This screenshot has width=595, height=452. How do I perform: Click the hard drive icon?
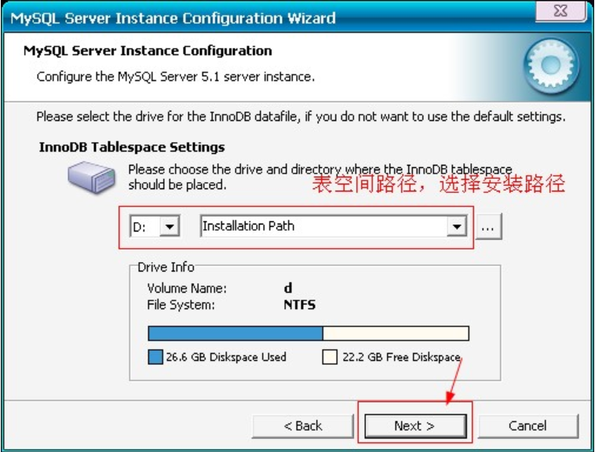pos(92,177)
